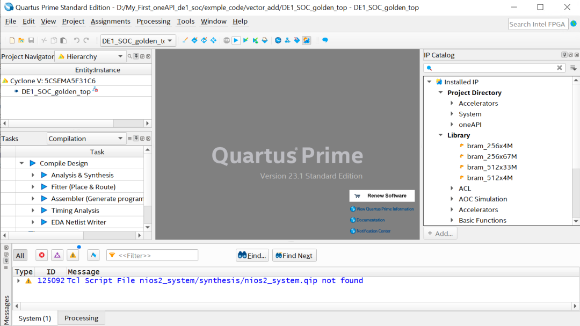Search the Project Navigator using magnifier icon

point(130,56)
